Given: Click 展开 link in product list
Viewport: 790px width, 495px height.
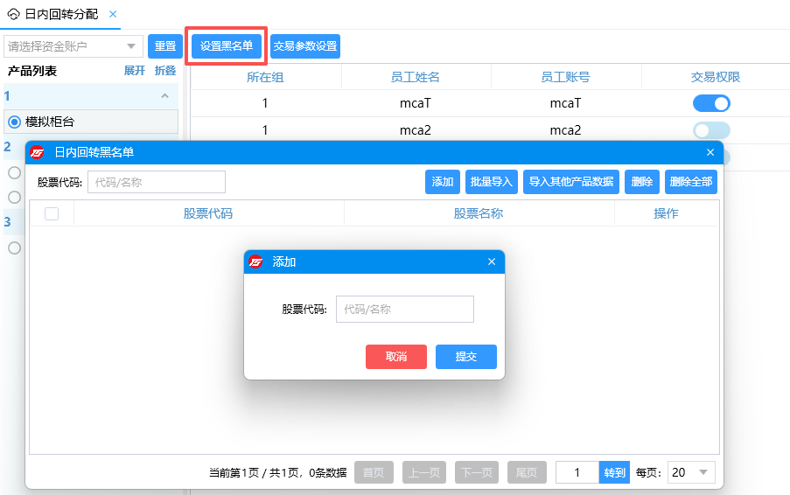Looking at the screenshot, I should tap(135, 71).
